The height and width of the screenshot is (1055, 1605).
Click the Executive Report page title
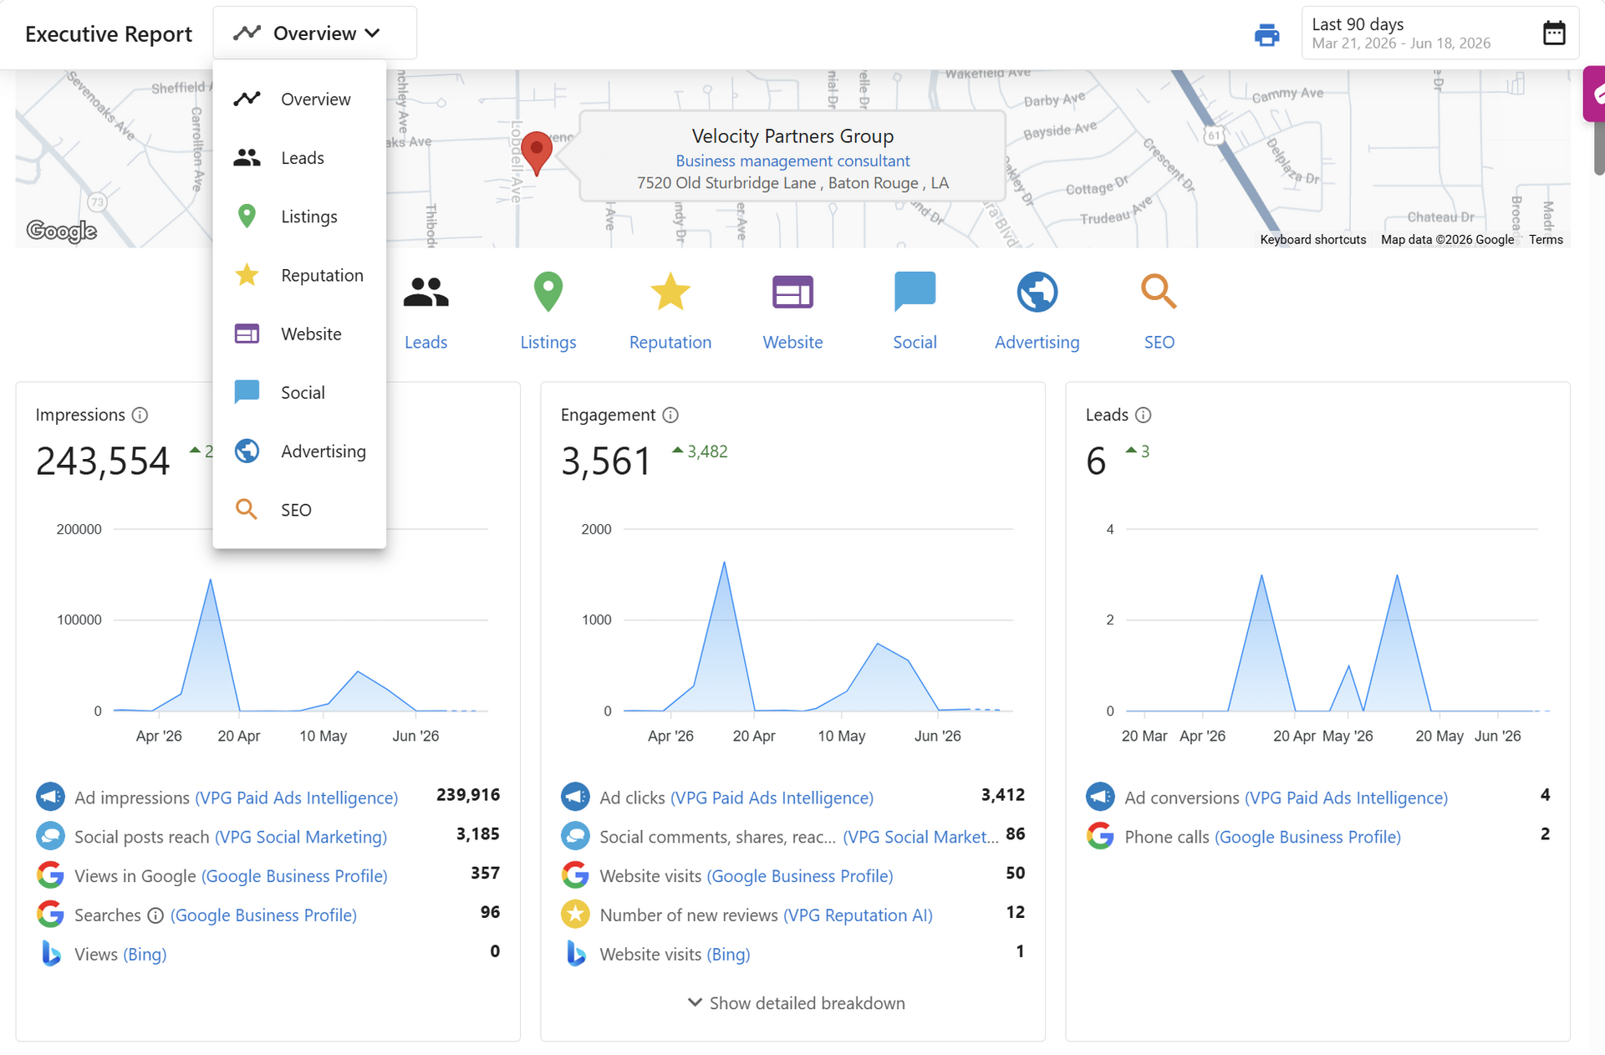click(109, 33)
